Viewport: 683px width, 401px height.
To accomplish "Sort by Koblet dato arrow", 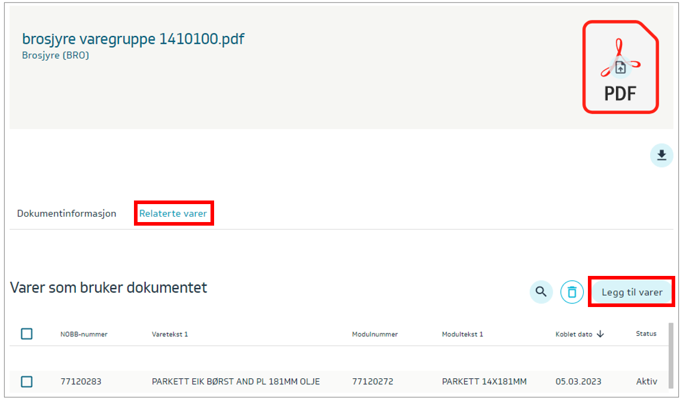I will pos(600,334).
